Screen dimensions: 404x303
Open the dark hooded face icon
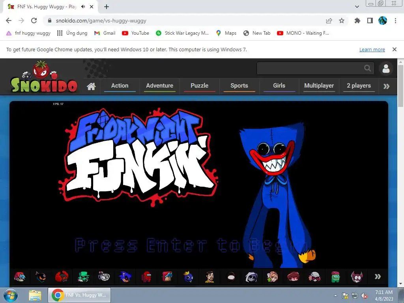coord(230,277)
